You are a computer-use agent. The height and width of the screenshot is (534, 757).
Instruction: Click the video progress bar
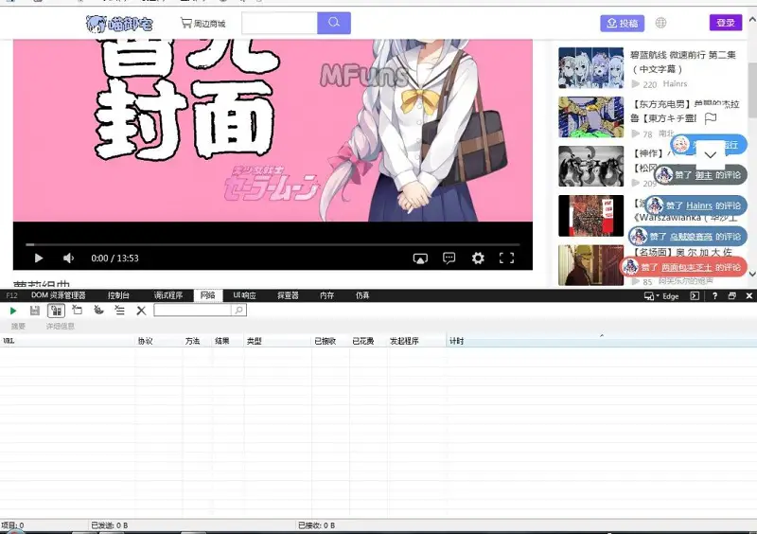coord(273,245)
